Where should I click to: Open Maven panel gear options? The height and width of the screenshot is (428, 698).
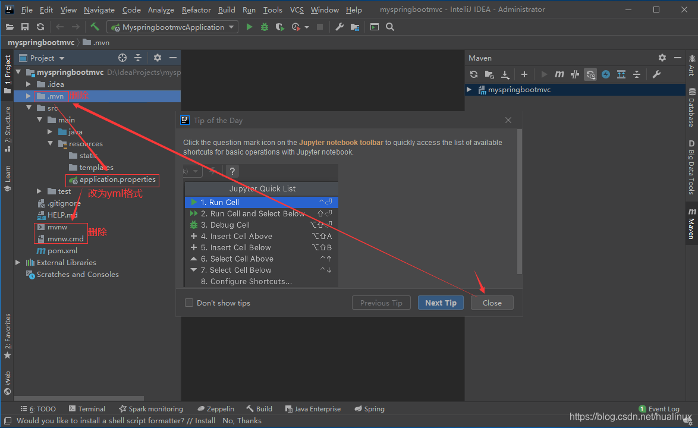pyautogui.click(x=662, y=58)
